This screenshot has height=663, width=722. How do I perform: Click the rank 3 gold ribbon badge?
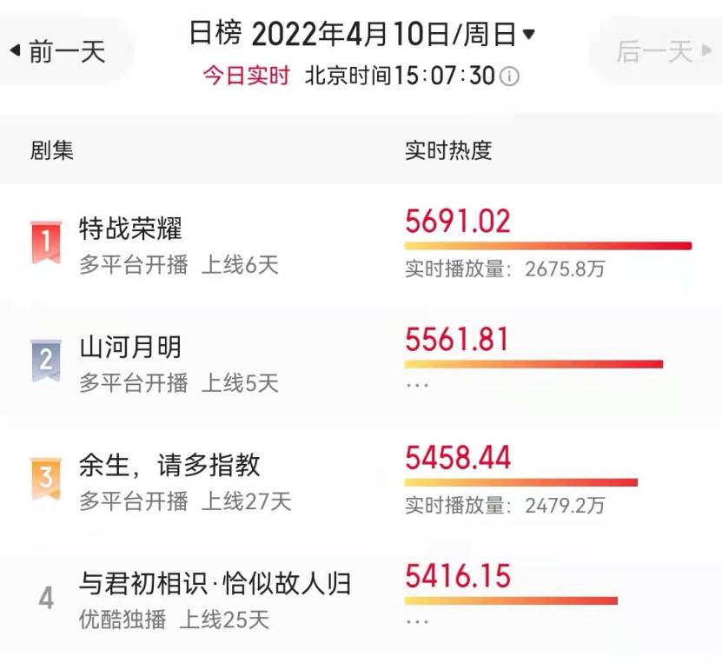[45, 479]
